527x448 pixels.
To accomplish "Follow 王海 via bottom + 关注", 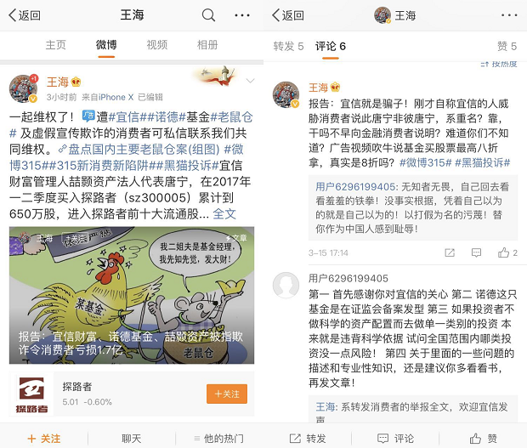I will (44, 439).
